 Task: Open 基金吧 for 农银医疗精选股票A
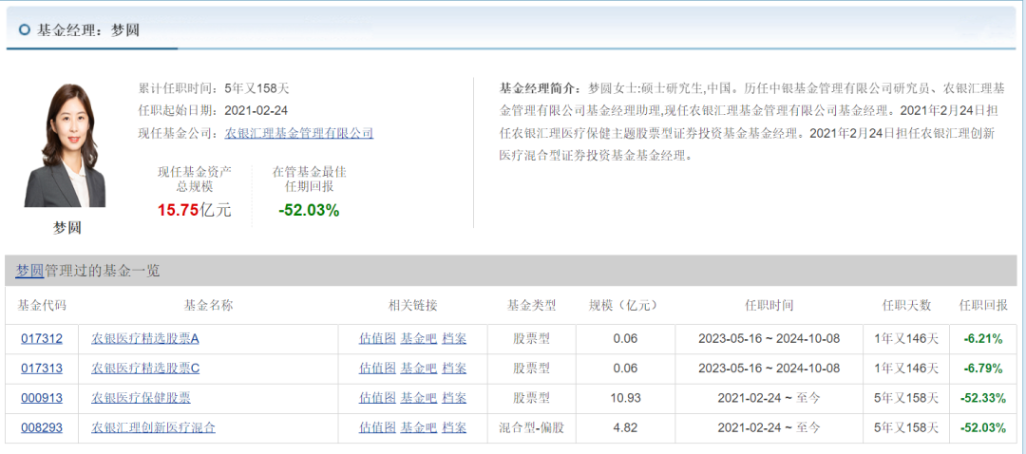pos(419,339)
